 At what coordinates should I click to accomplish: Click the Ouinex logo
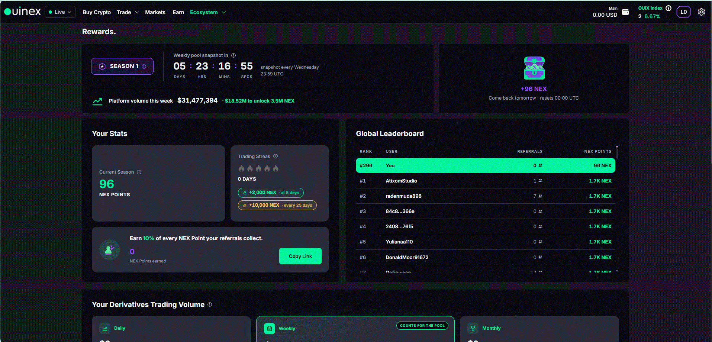pos(22,12)
